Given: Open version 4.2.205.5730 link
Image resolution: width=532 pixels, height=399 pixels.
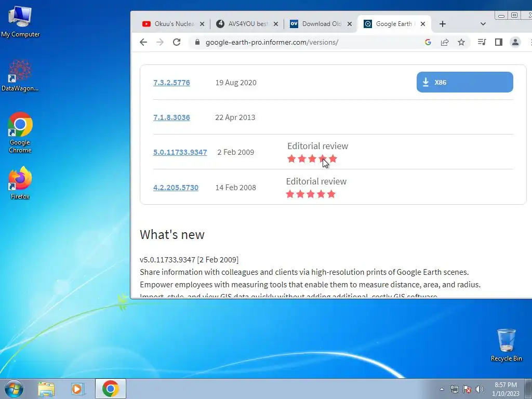Looking at the screenshot, I should [x=176, y=187].
